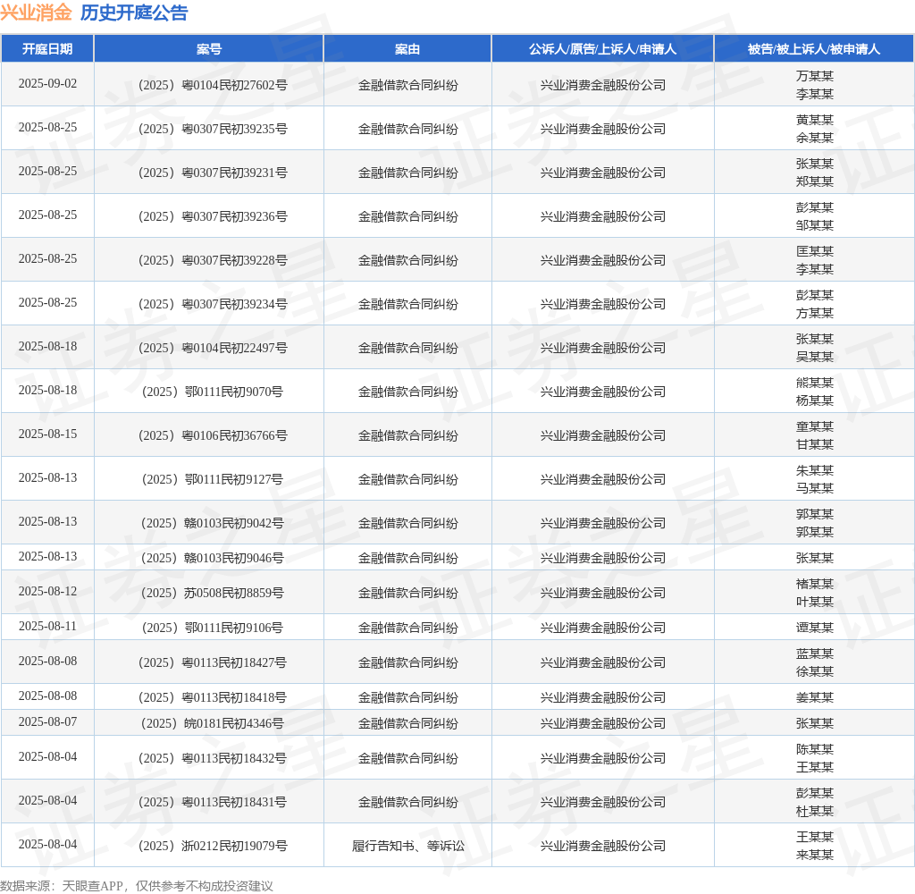This screenshot has width=915, height=894.
Task: Click the date 2025-09-02
Action: [x=47, y=83]
